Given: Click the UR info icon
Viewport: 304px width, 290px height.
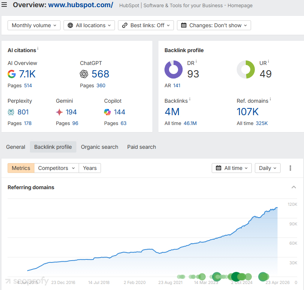Looking at the screenshot, I should point(268,62).
